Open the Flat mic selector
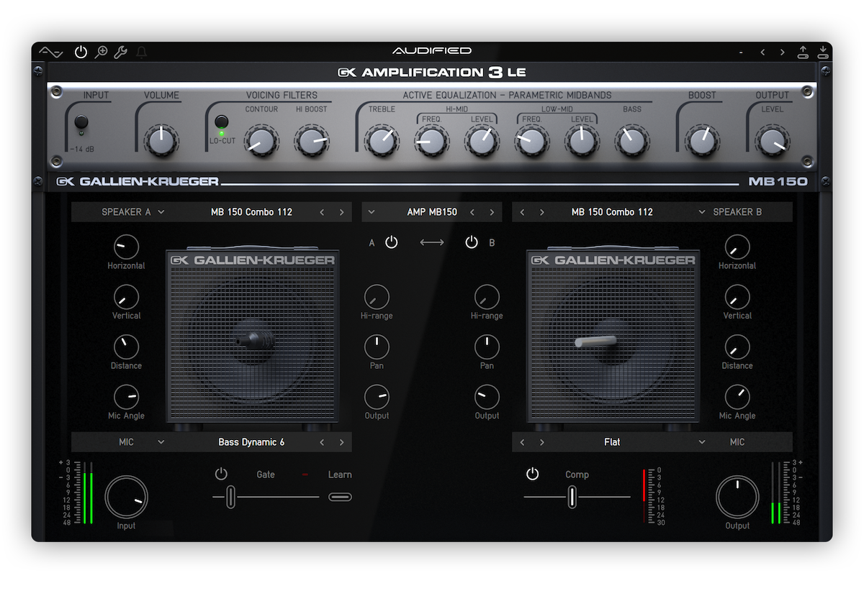This screenshot has height=591, width=864. pyautogui.click(x=612, y=442)
